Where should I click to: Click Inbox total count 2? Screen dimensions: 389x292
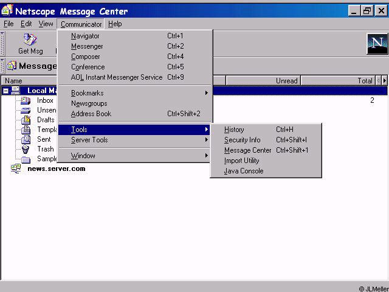coord(372,100)
